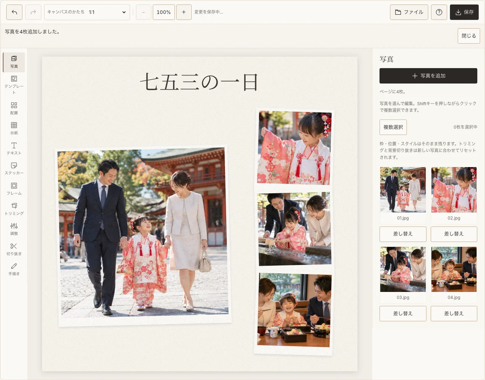Select the 02.jpg thumbnail in the panel
Viewport: 485px width, 380px height.
pyautogui.click(x=454, y=190)
